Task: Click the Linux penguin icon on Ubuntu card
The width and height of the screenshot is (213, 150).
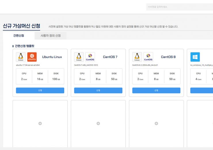Action: tap(21, 57)
